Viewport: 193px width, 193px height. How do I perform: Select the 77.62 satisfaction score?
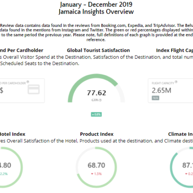click(96, 93)
